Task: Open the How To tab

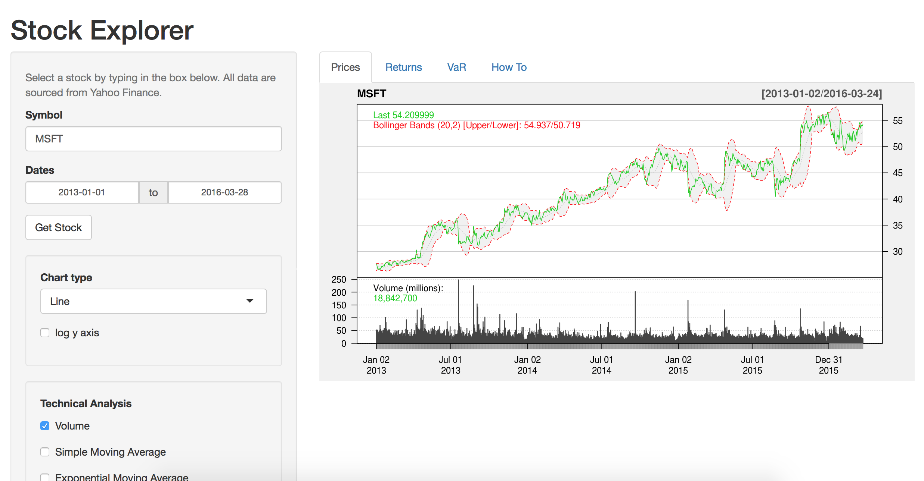Action: [509, 67]
